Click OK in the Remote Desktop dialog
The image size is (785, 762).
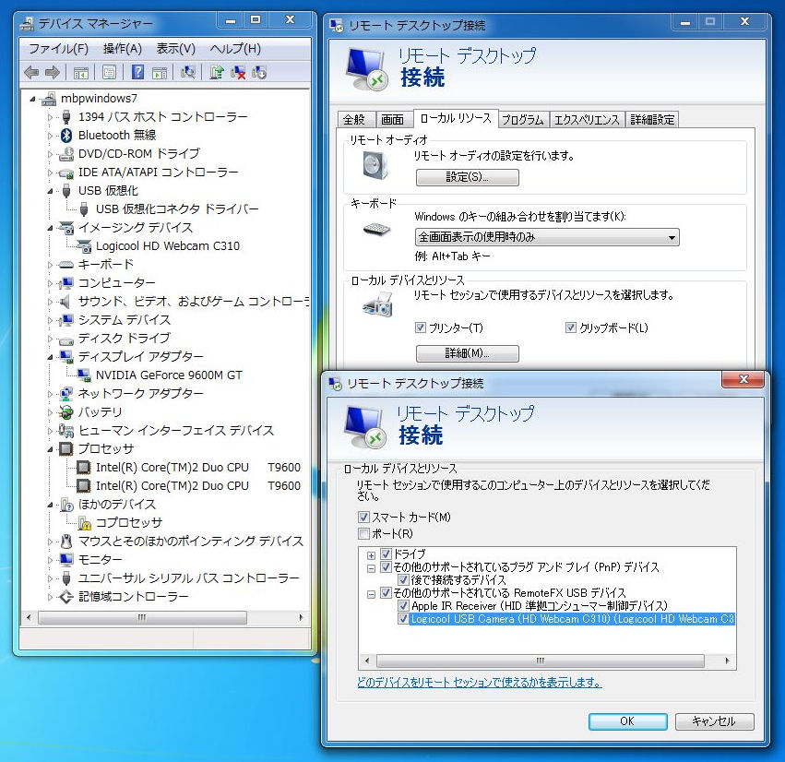[x=627, y=721]
